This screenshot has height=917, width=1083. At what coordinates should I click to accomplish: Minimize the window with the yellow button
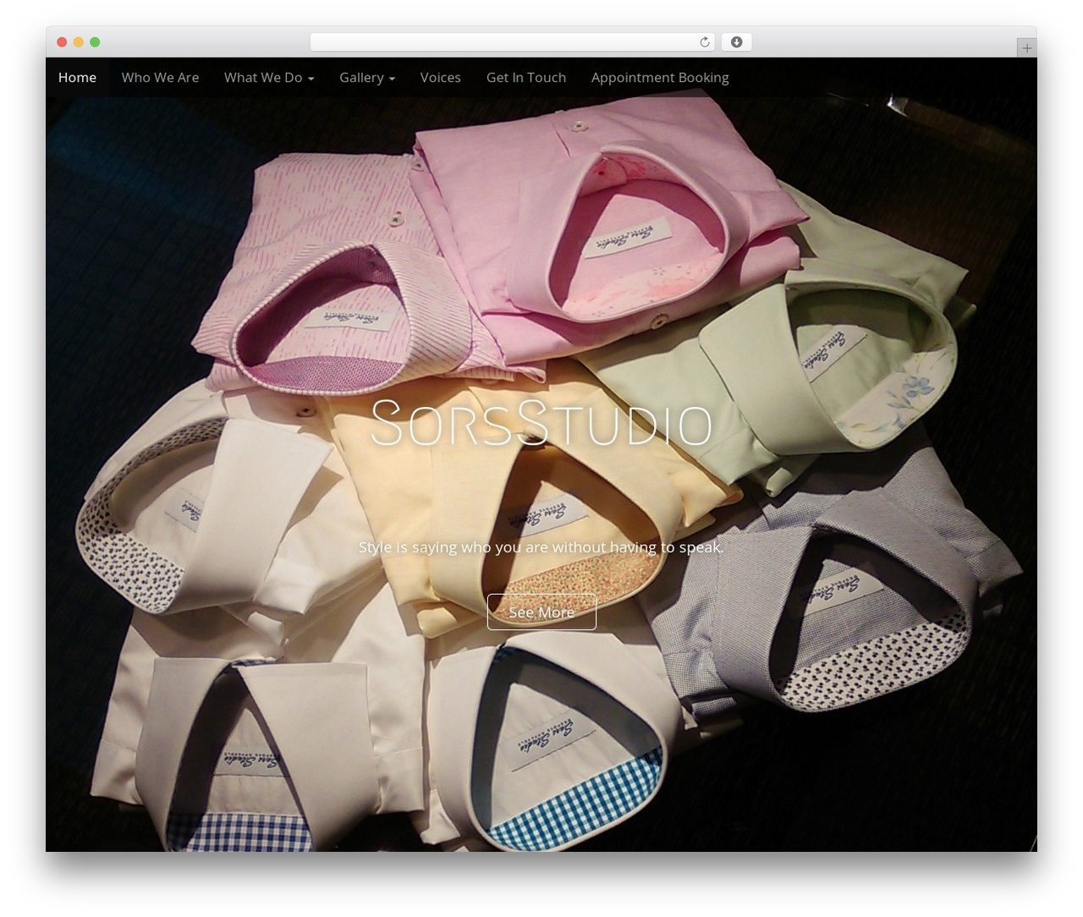[79, 42]
